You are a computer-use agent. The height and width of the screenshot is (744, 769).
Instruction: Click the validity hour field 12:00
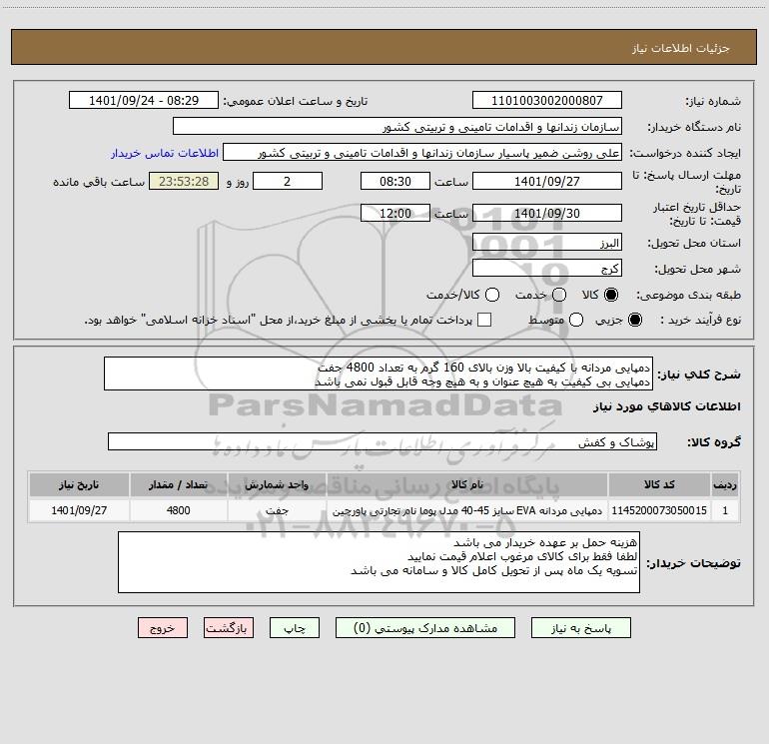coord(395,213)
